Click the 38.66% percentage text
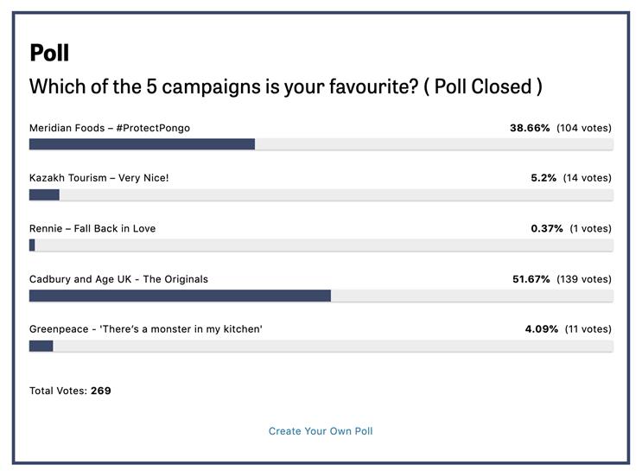The width and height of the screenshot is (642, 471). [x=530, y=128]
